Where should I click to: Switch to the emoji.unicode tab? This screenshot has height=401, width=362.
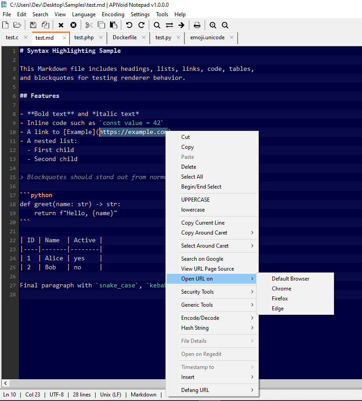coord(207,37)
